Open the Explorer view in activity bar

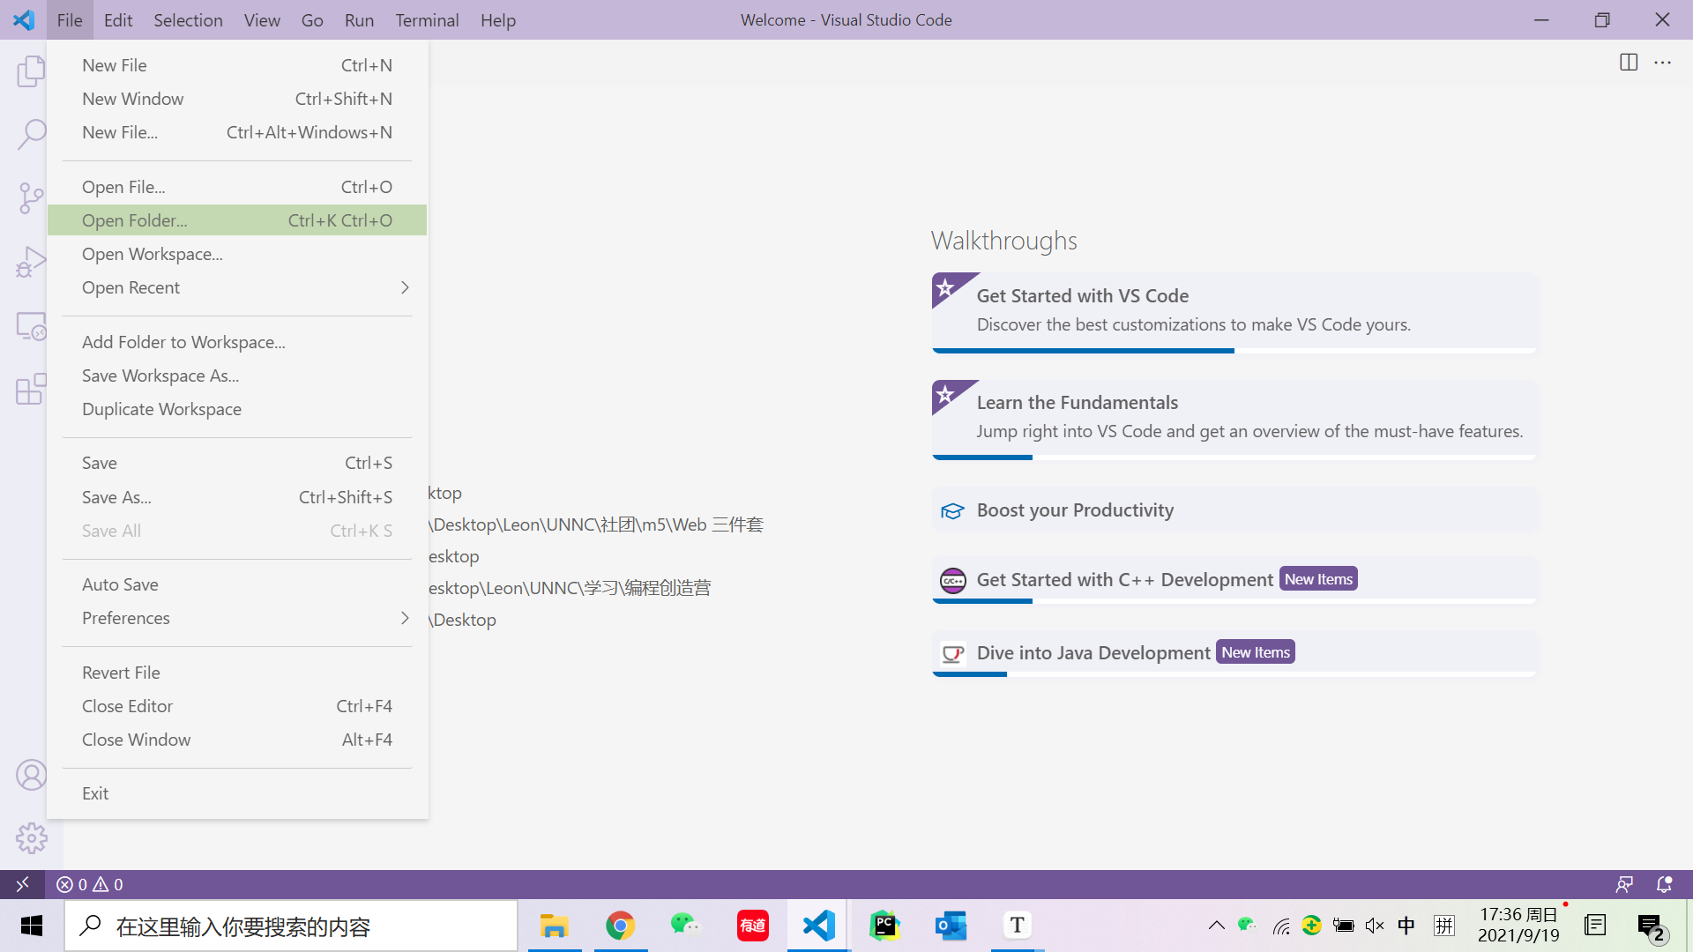pyautogui.click(x=31, y=71)
